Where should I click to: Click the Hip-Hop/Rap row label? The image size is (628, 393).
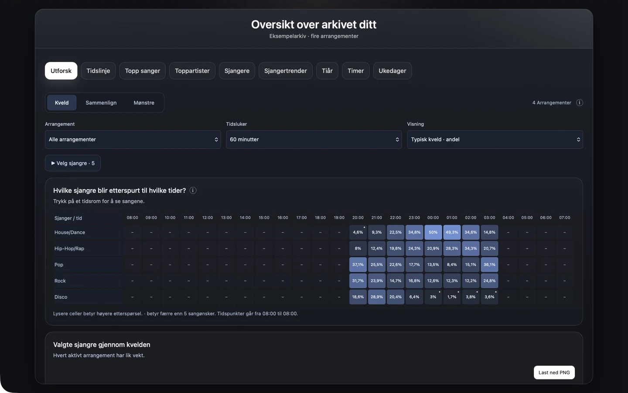tap(69, 248)
